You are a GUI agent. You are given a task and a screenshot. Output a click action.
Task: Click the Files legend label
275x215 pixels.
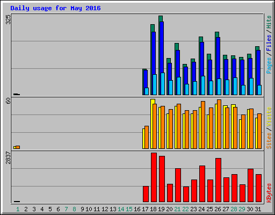(269, 43)
